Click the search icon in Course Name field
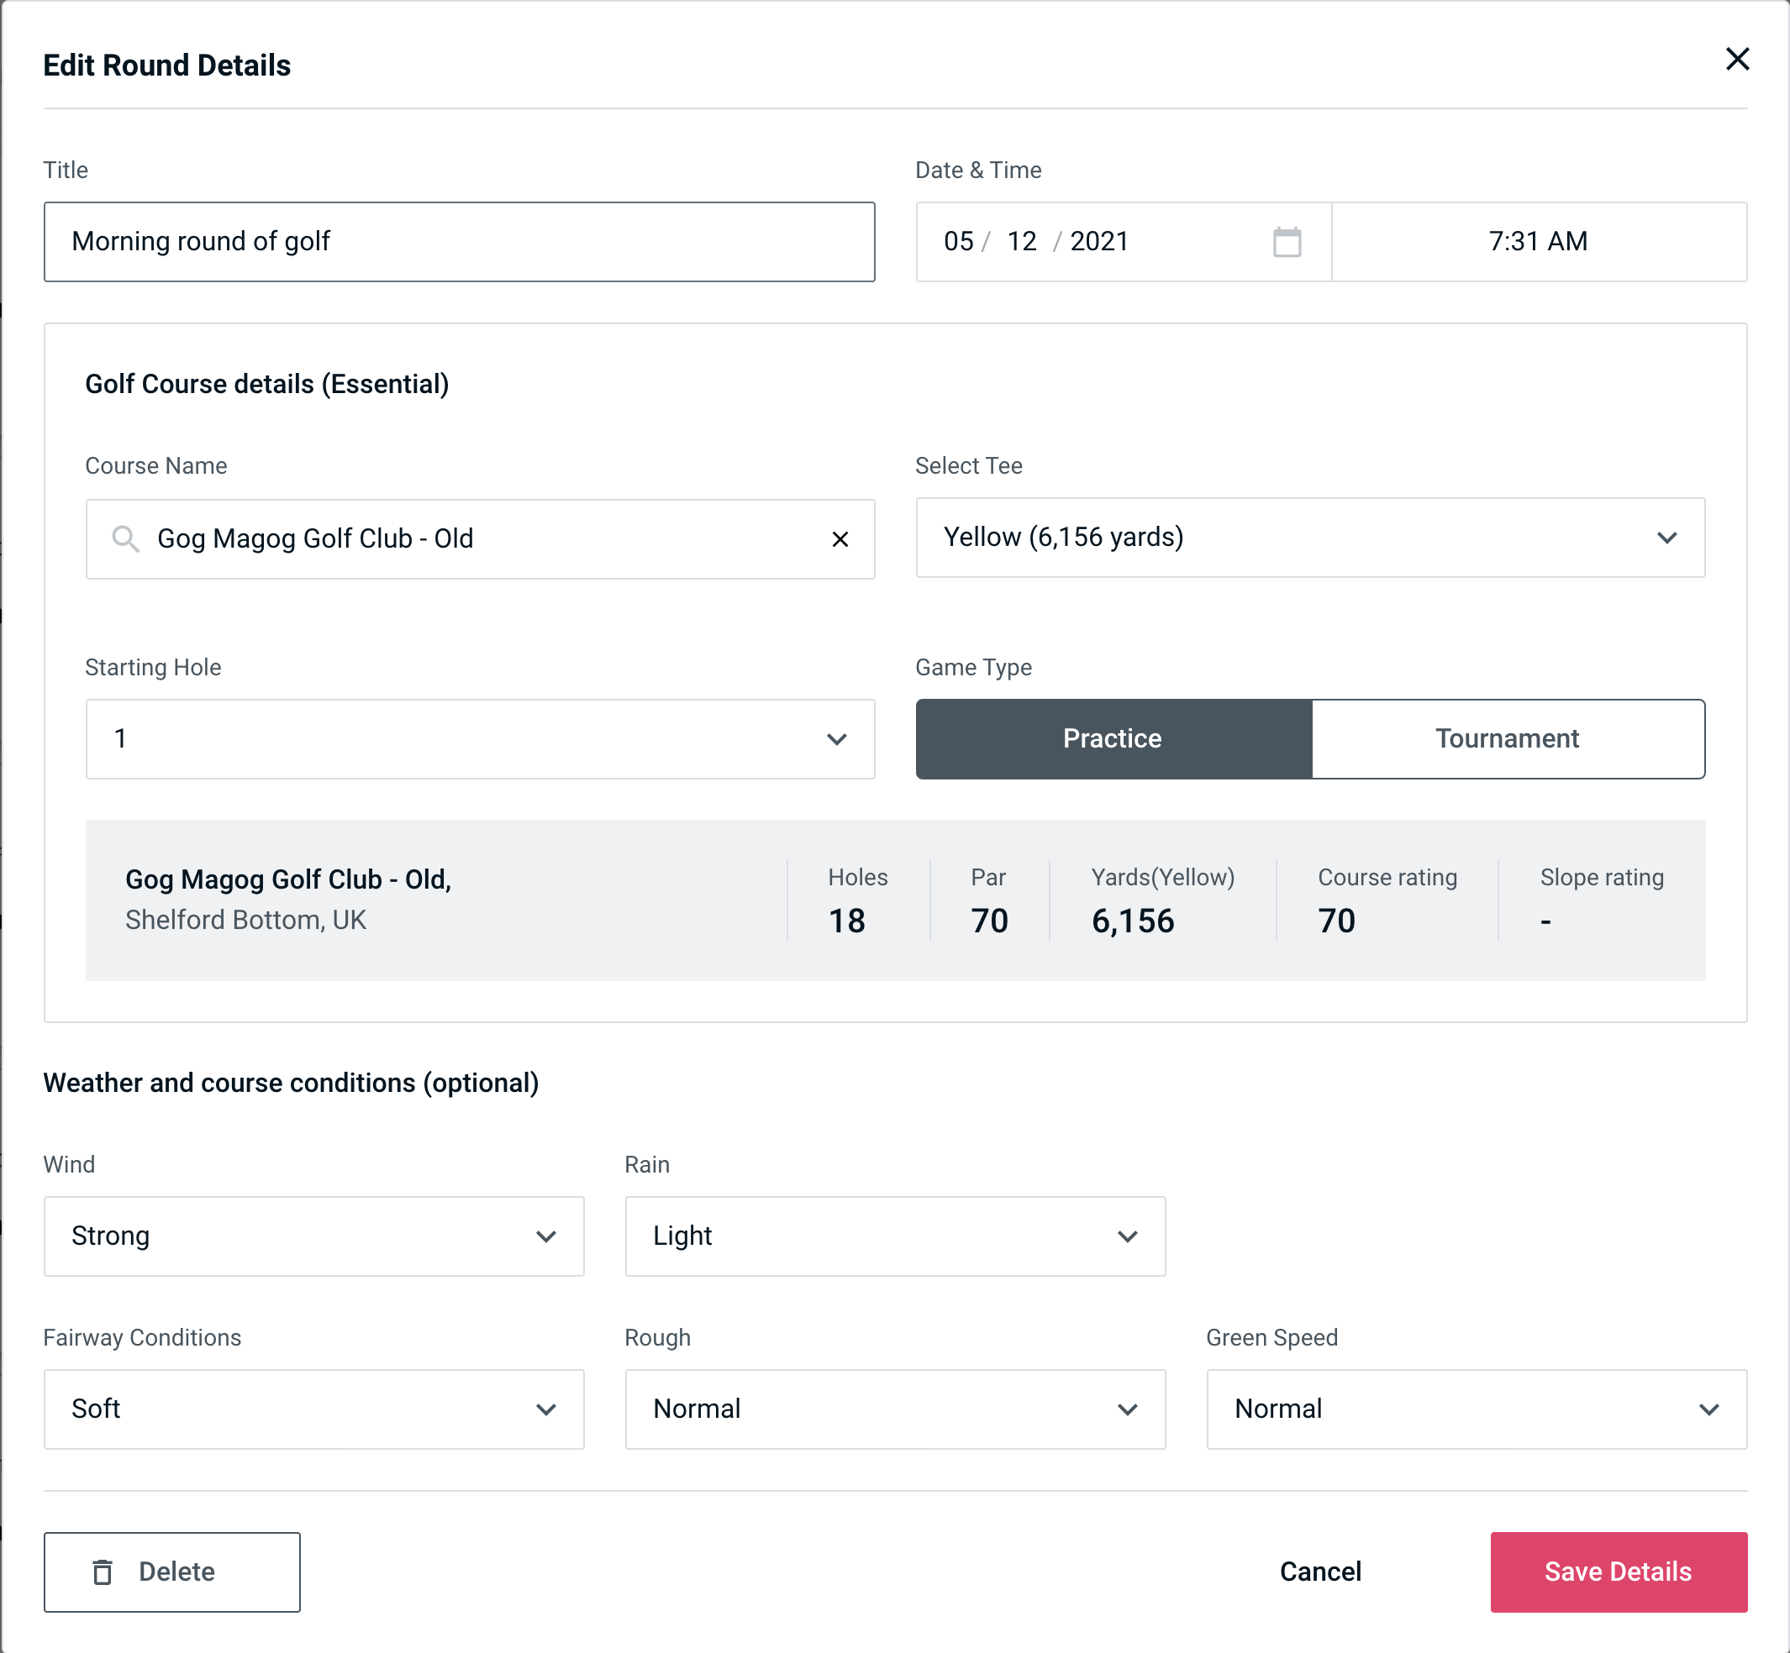The image size is (1790, 1653). (126, 538)
